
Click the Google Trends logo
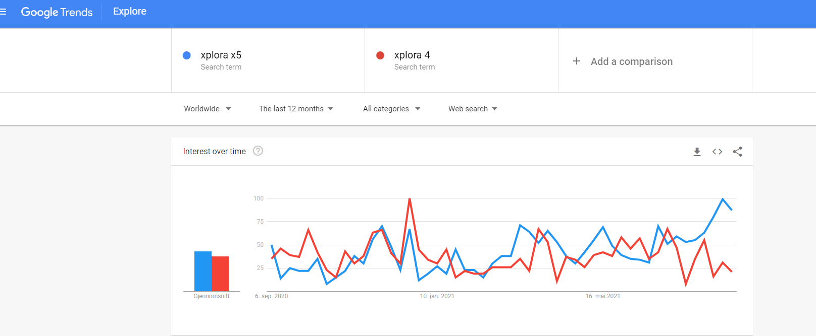point(57,12)
